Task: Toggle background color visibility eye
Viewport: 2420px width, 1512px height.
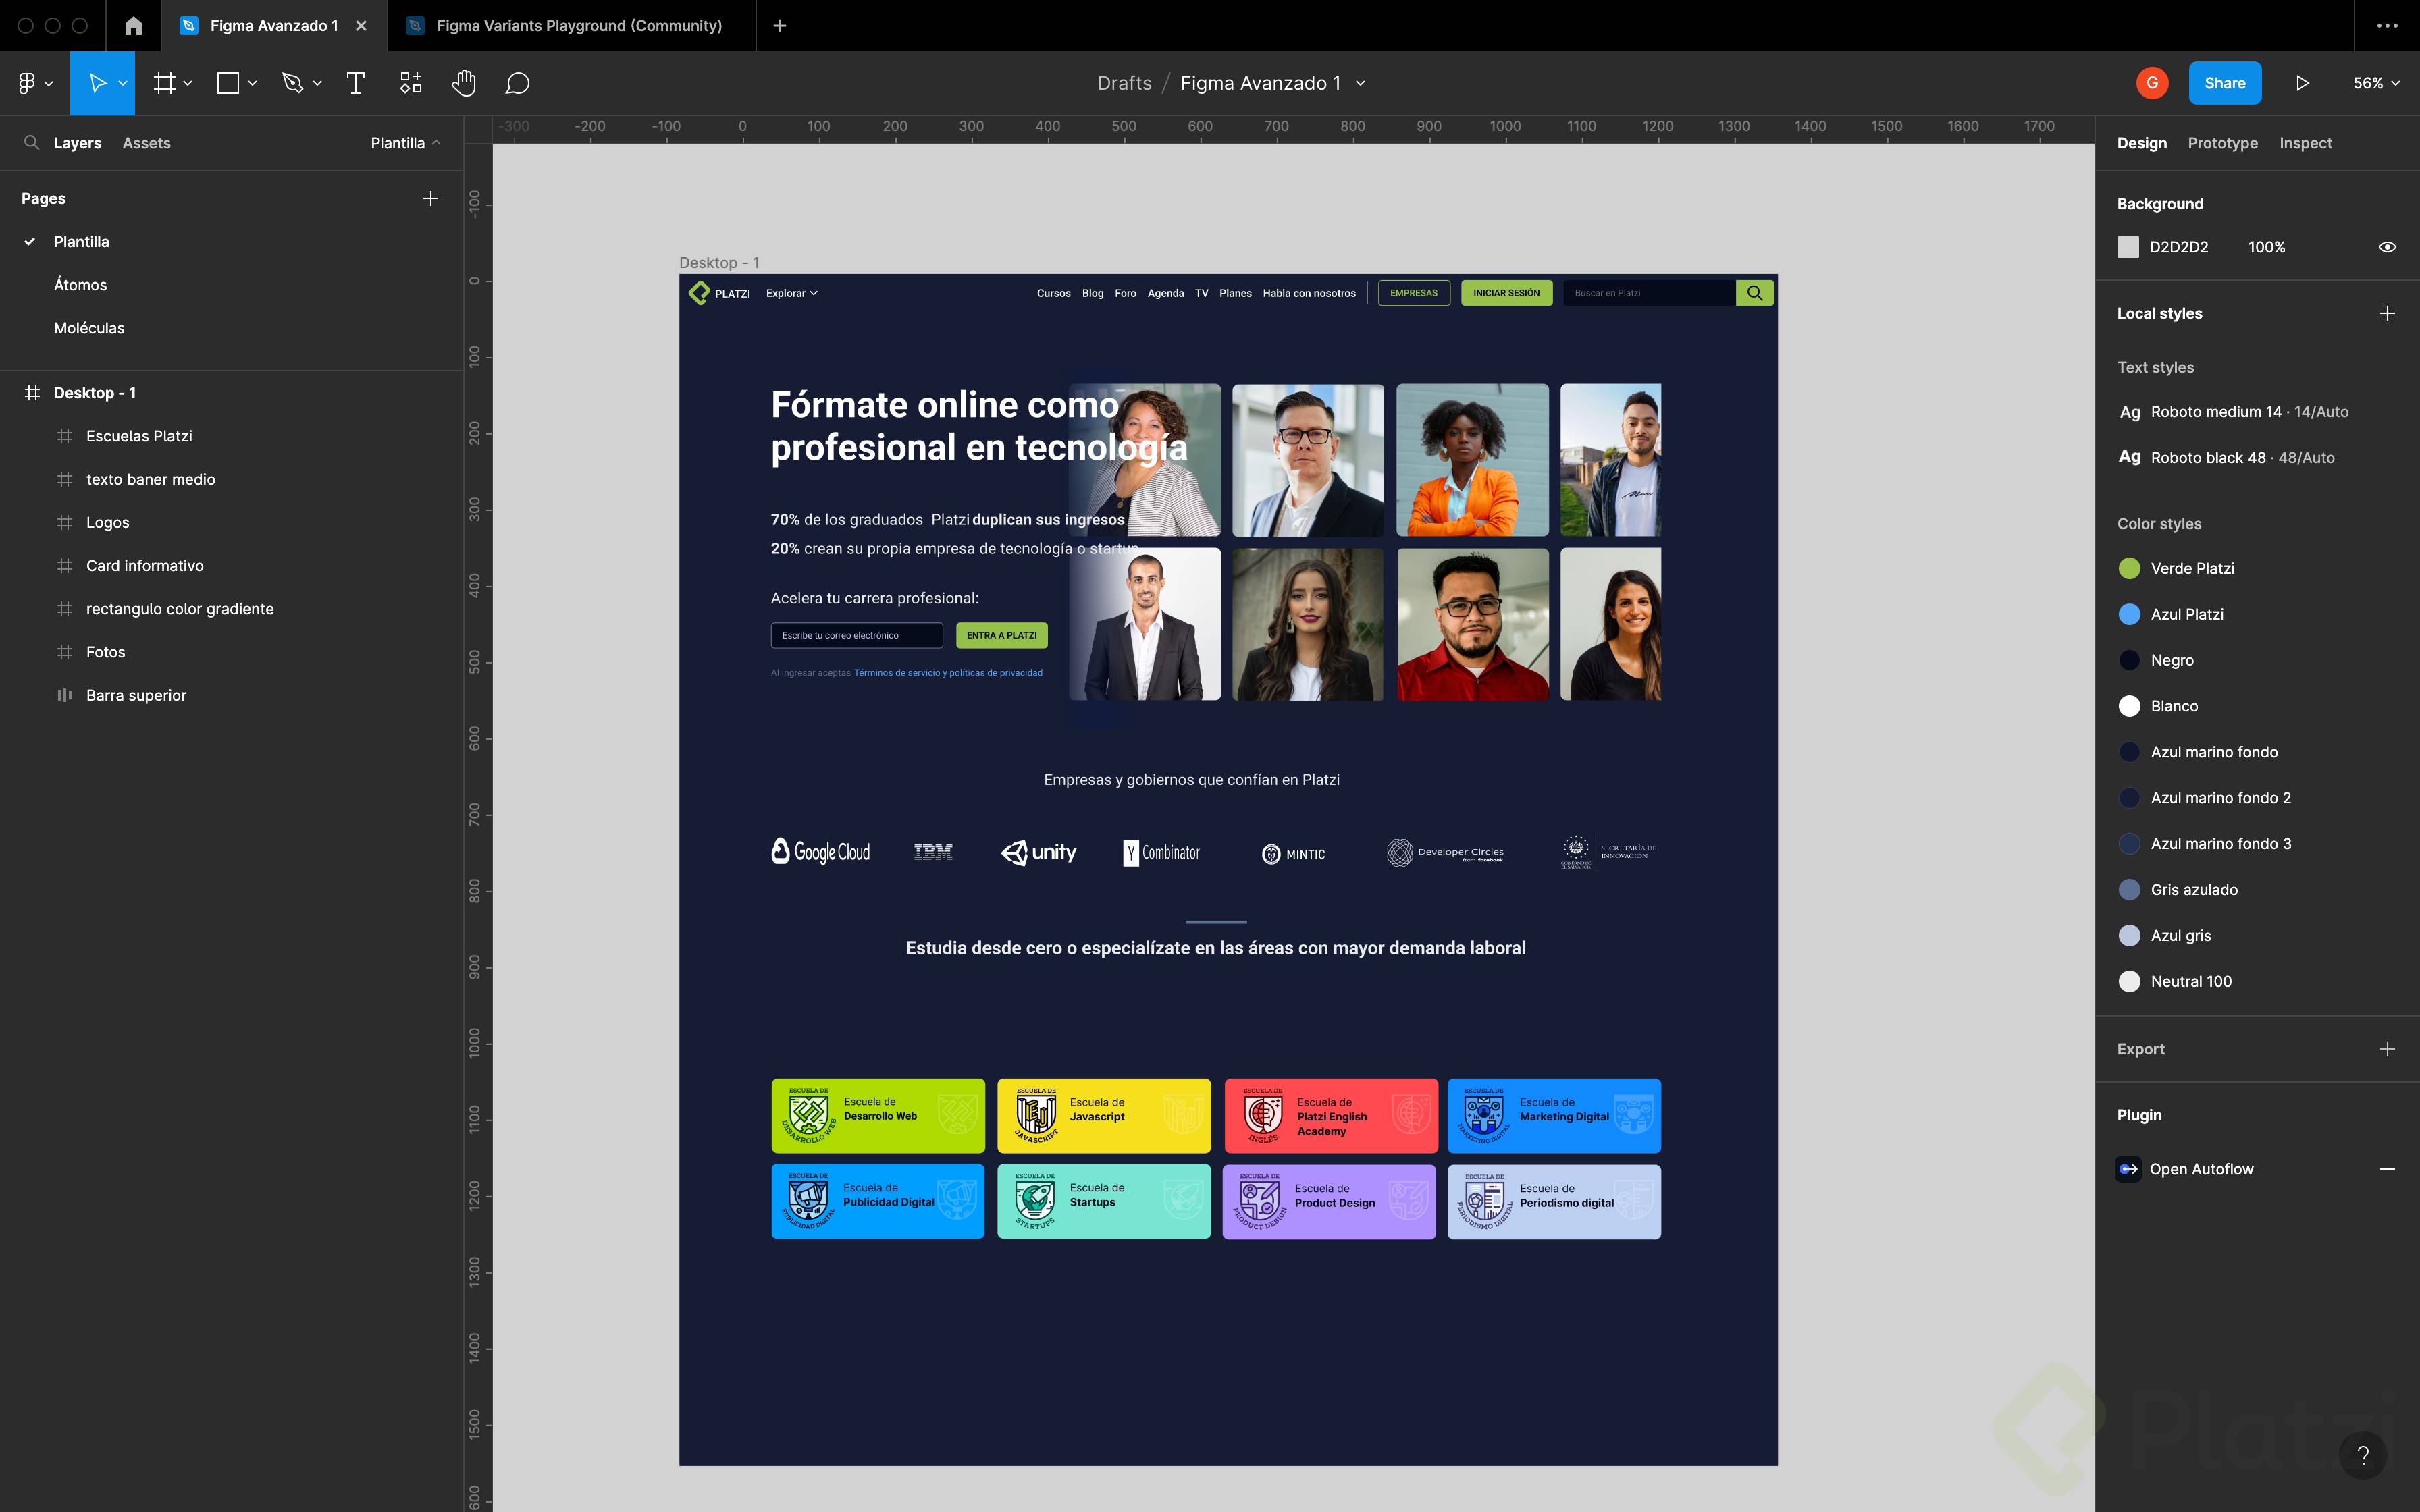Action: (x=2387, y=247)
